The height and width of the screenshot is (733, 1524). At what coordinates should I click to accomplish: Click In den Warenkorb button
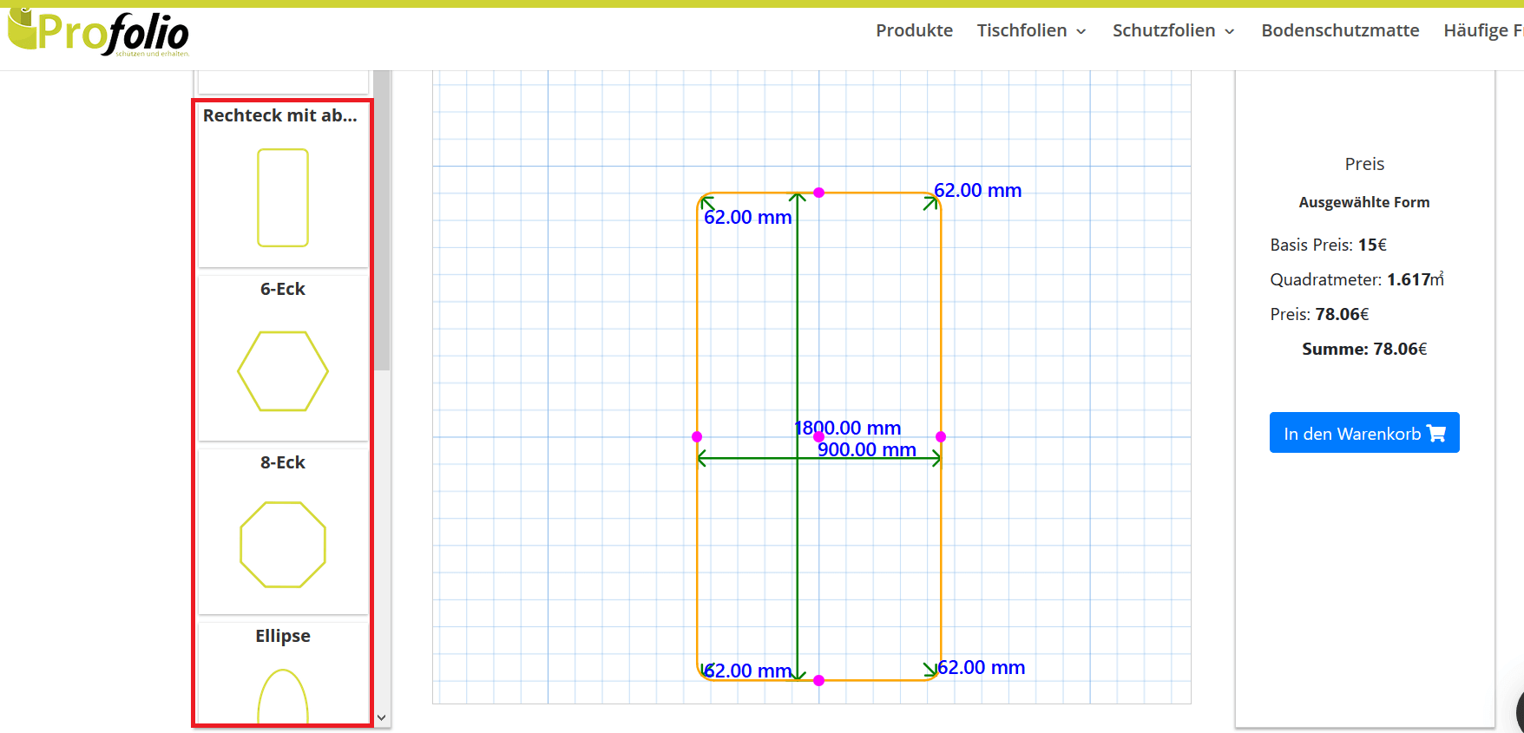(x=1364, y=432)
